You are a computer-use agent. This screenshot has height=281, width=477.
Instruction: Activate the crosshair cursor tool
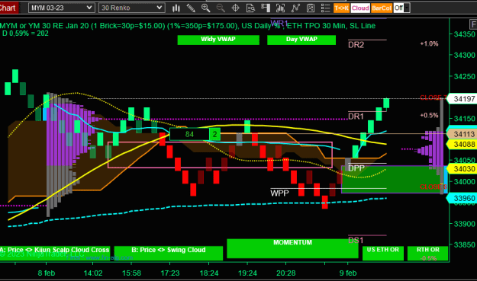236,8
